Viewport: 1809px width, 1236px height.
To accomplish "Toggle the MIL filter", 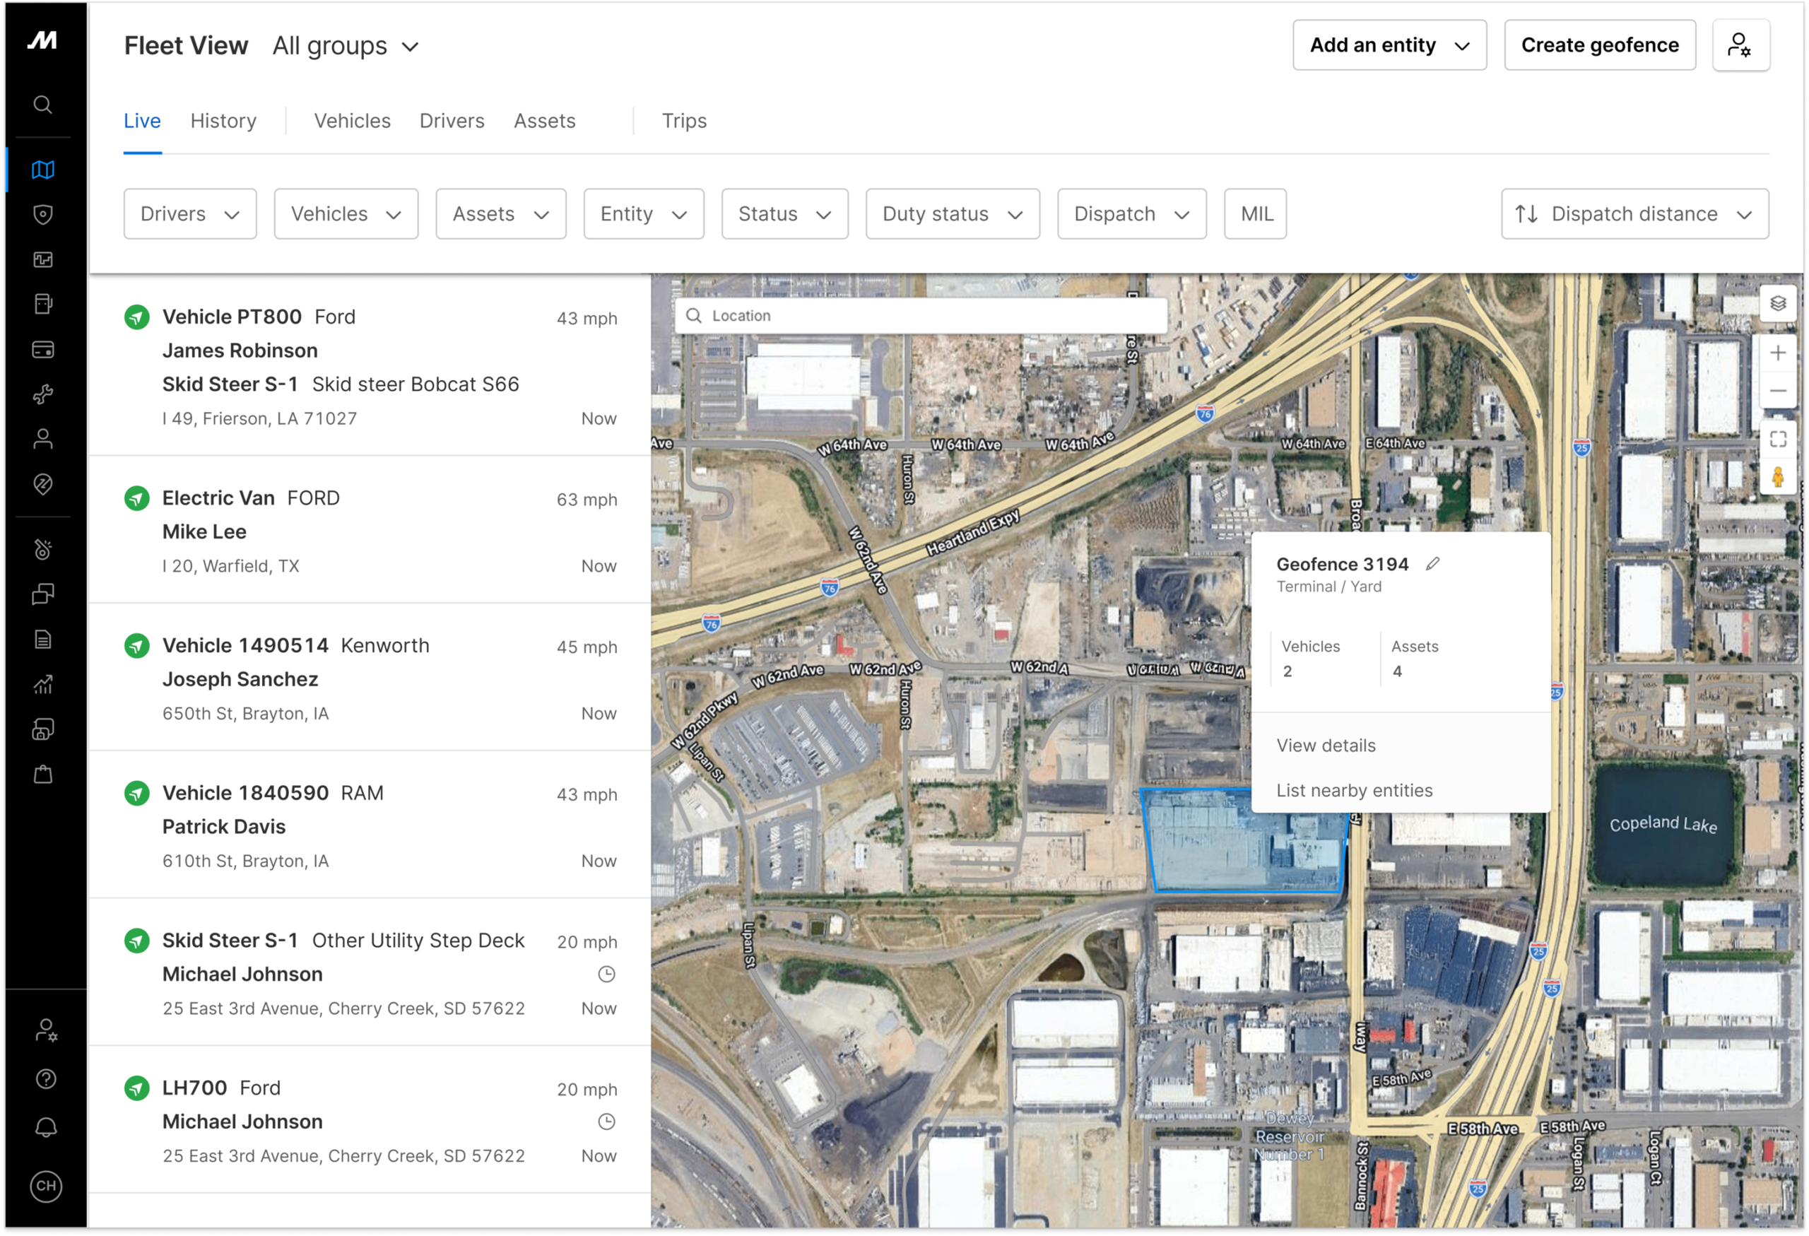I will point(1255,213).
